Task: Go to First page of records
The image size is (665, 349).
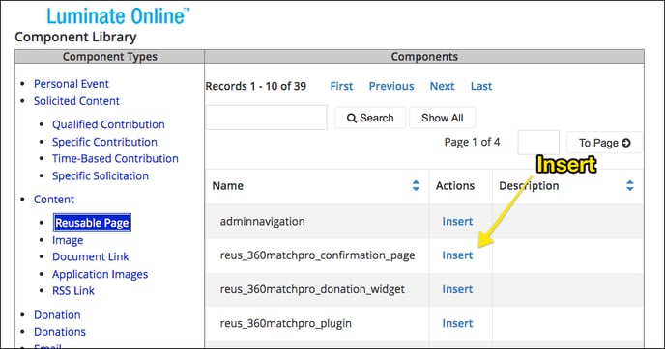Action: click(x=341, y=86)
